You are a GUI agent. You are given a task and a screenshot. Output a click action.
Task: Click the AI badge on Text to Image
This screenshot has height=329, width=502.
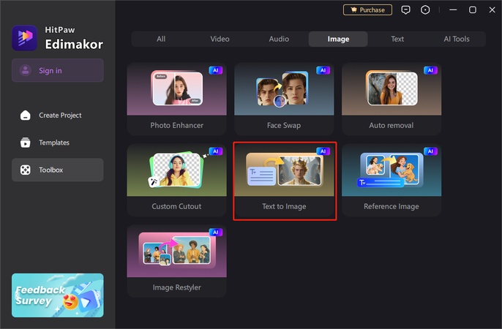pyautogui.click(x=323, y=151)
